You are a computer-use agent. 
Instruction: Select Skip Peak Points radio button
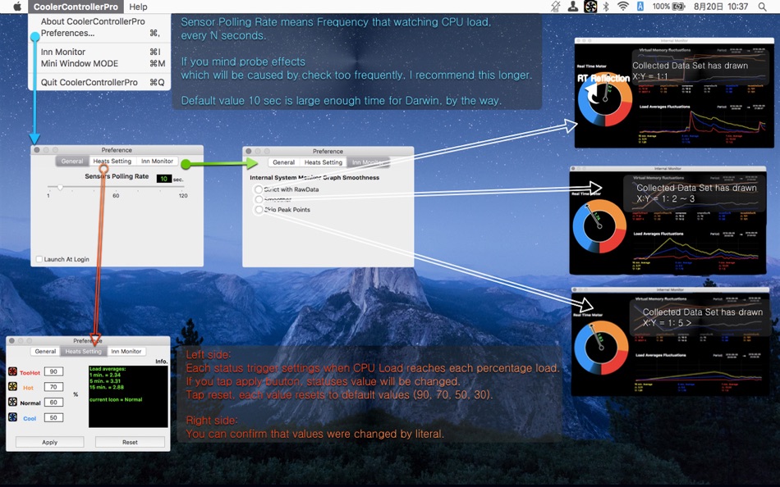pos(258,210)
